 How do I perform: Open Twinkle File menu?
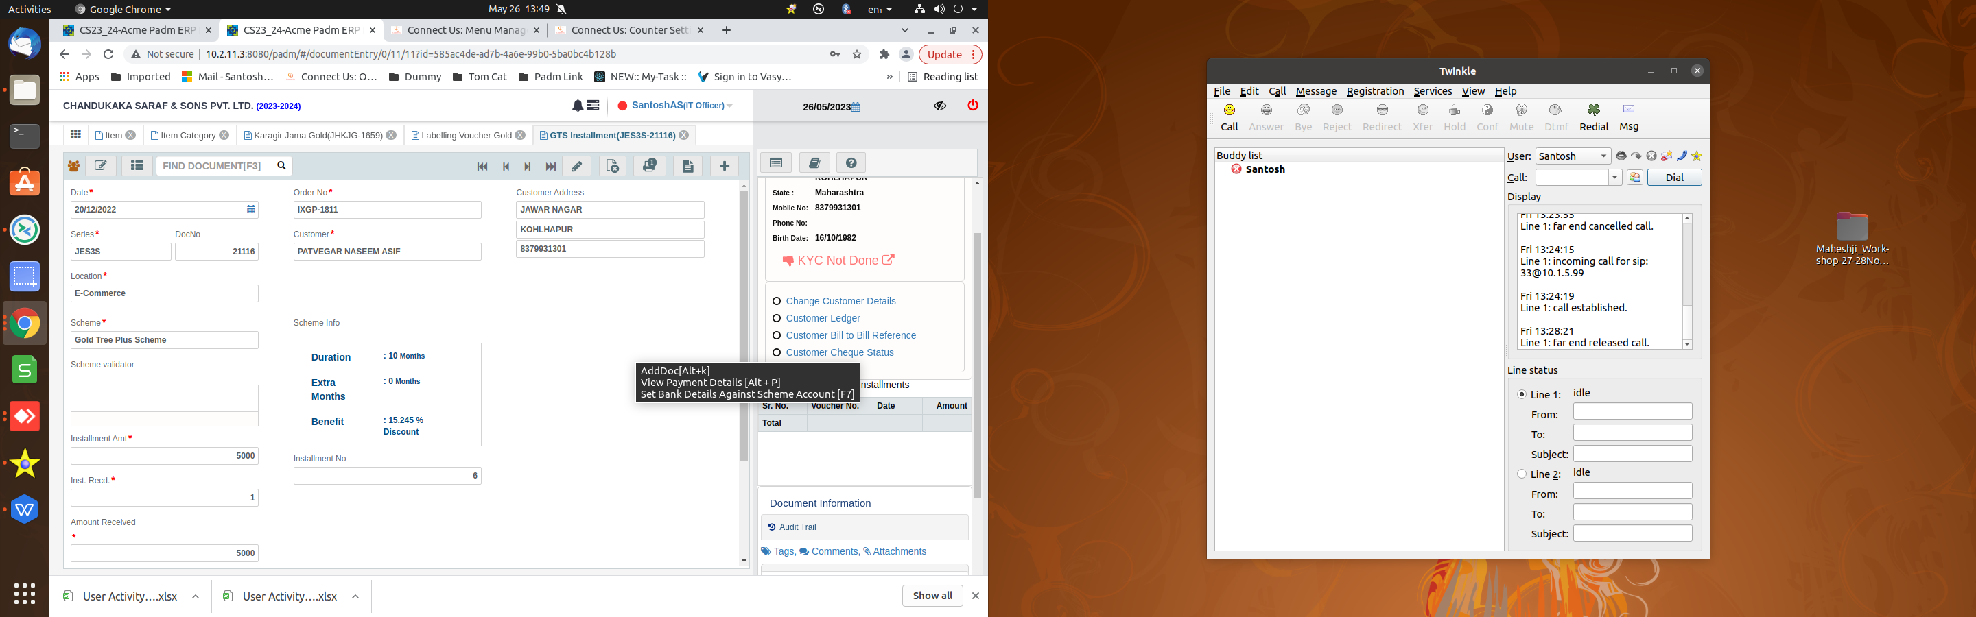(1221, 91)
